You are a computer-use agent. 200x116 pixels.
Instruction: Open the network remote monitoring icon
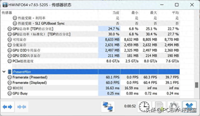coord(108,107)
